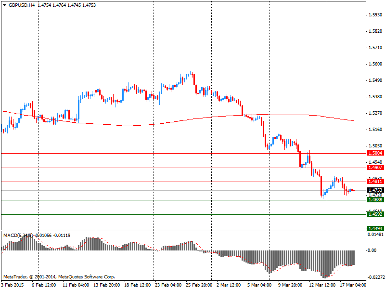Click the 1.5710 price scale value
This screenshot has width=385, height=289.
[x=375, y=48]
